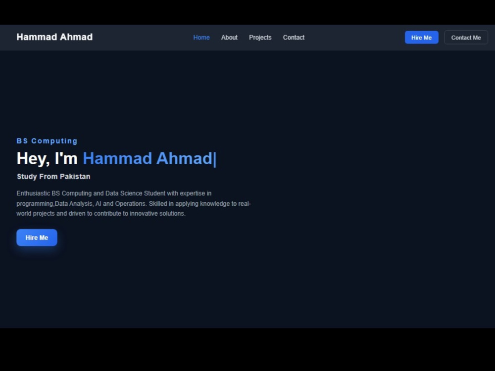Screen dimensions: 495x371
Task: Click the 'BS Computing' subtitle text
Action: click(x=47, y=141)
